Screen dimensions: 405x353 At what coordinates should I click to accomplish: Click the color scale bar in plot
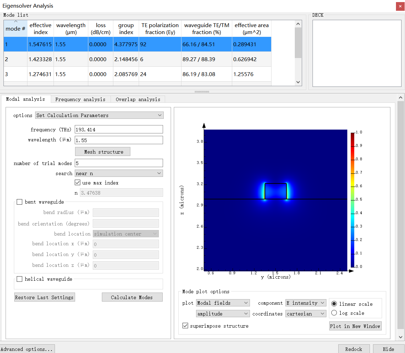353,200
